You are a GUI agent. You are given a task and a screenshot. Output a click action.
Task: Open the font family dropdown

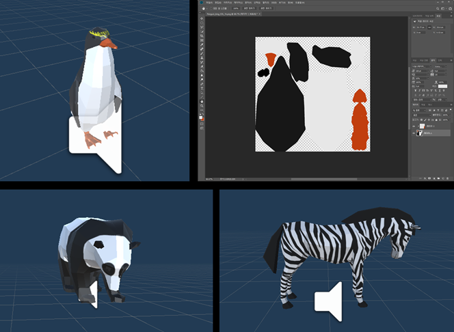coord(422,66)
